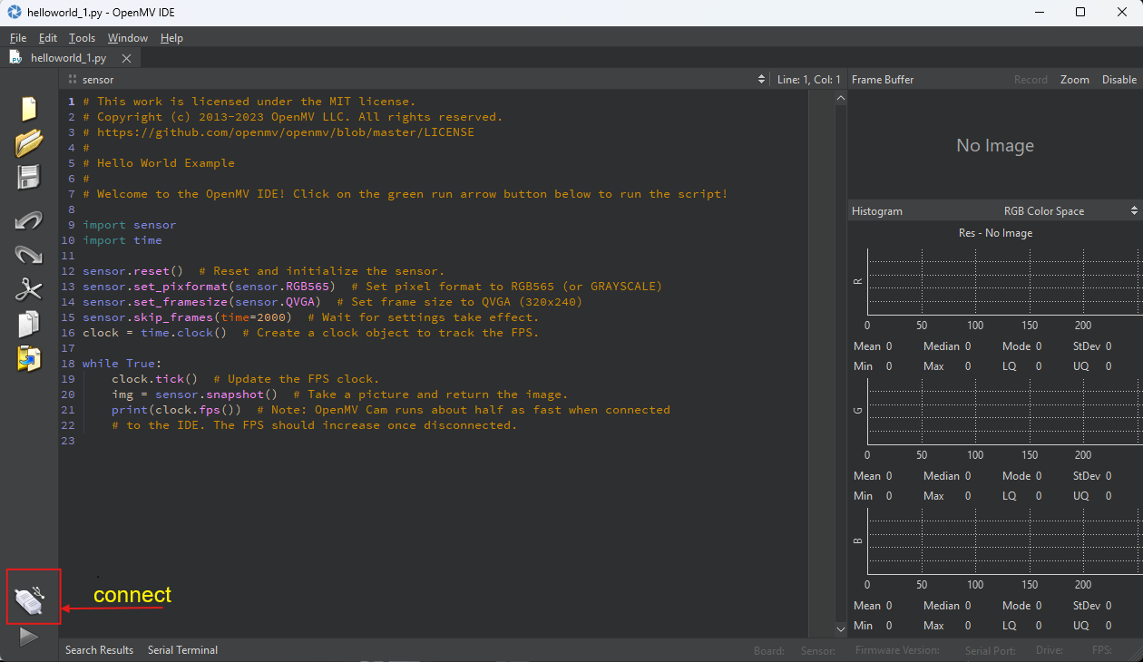Cut selection with the scissors icon
1143x662 pixels.
[29, 289]
